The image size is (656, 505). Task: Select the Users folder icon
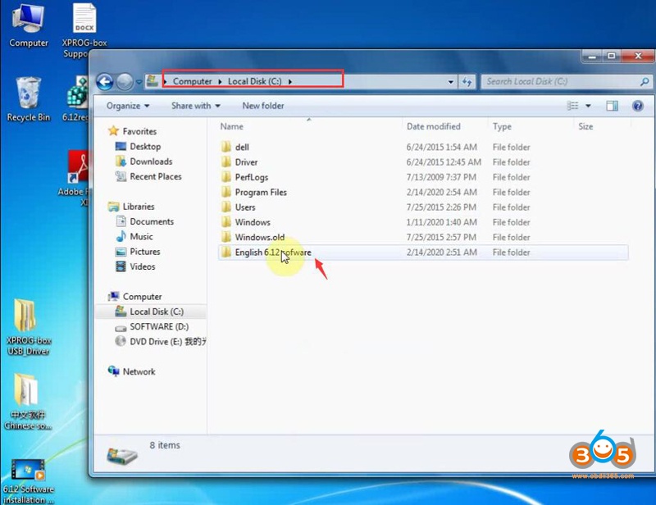[226, 207]
